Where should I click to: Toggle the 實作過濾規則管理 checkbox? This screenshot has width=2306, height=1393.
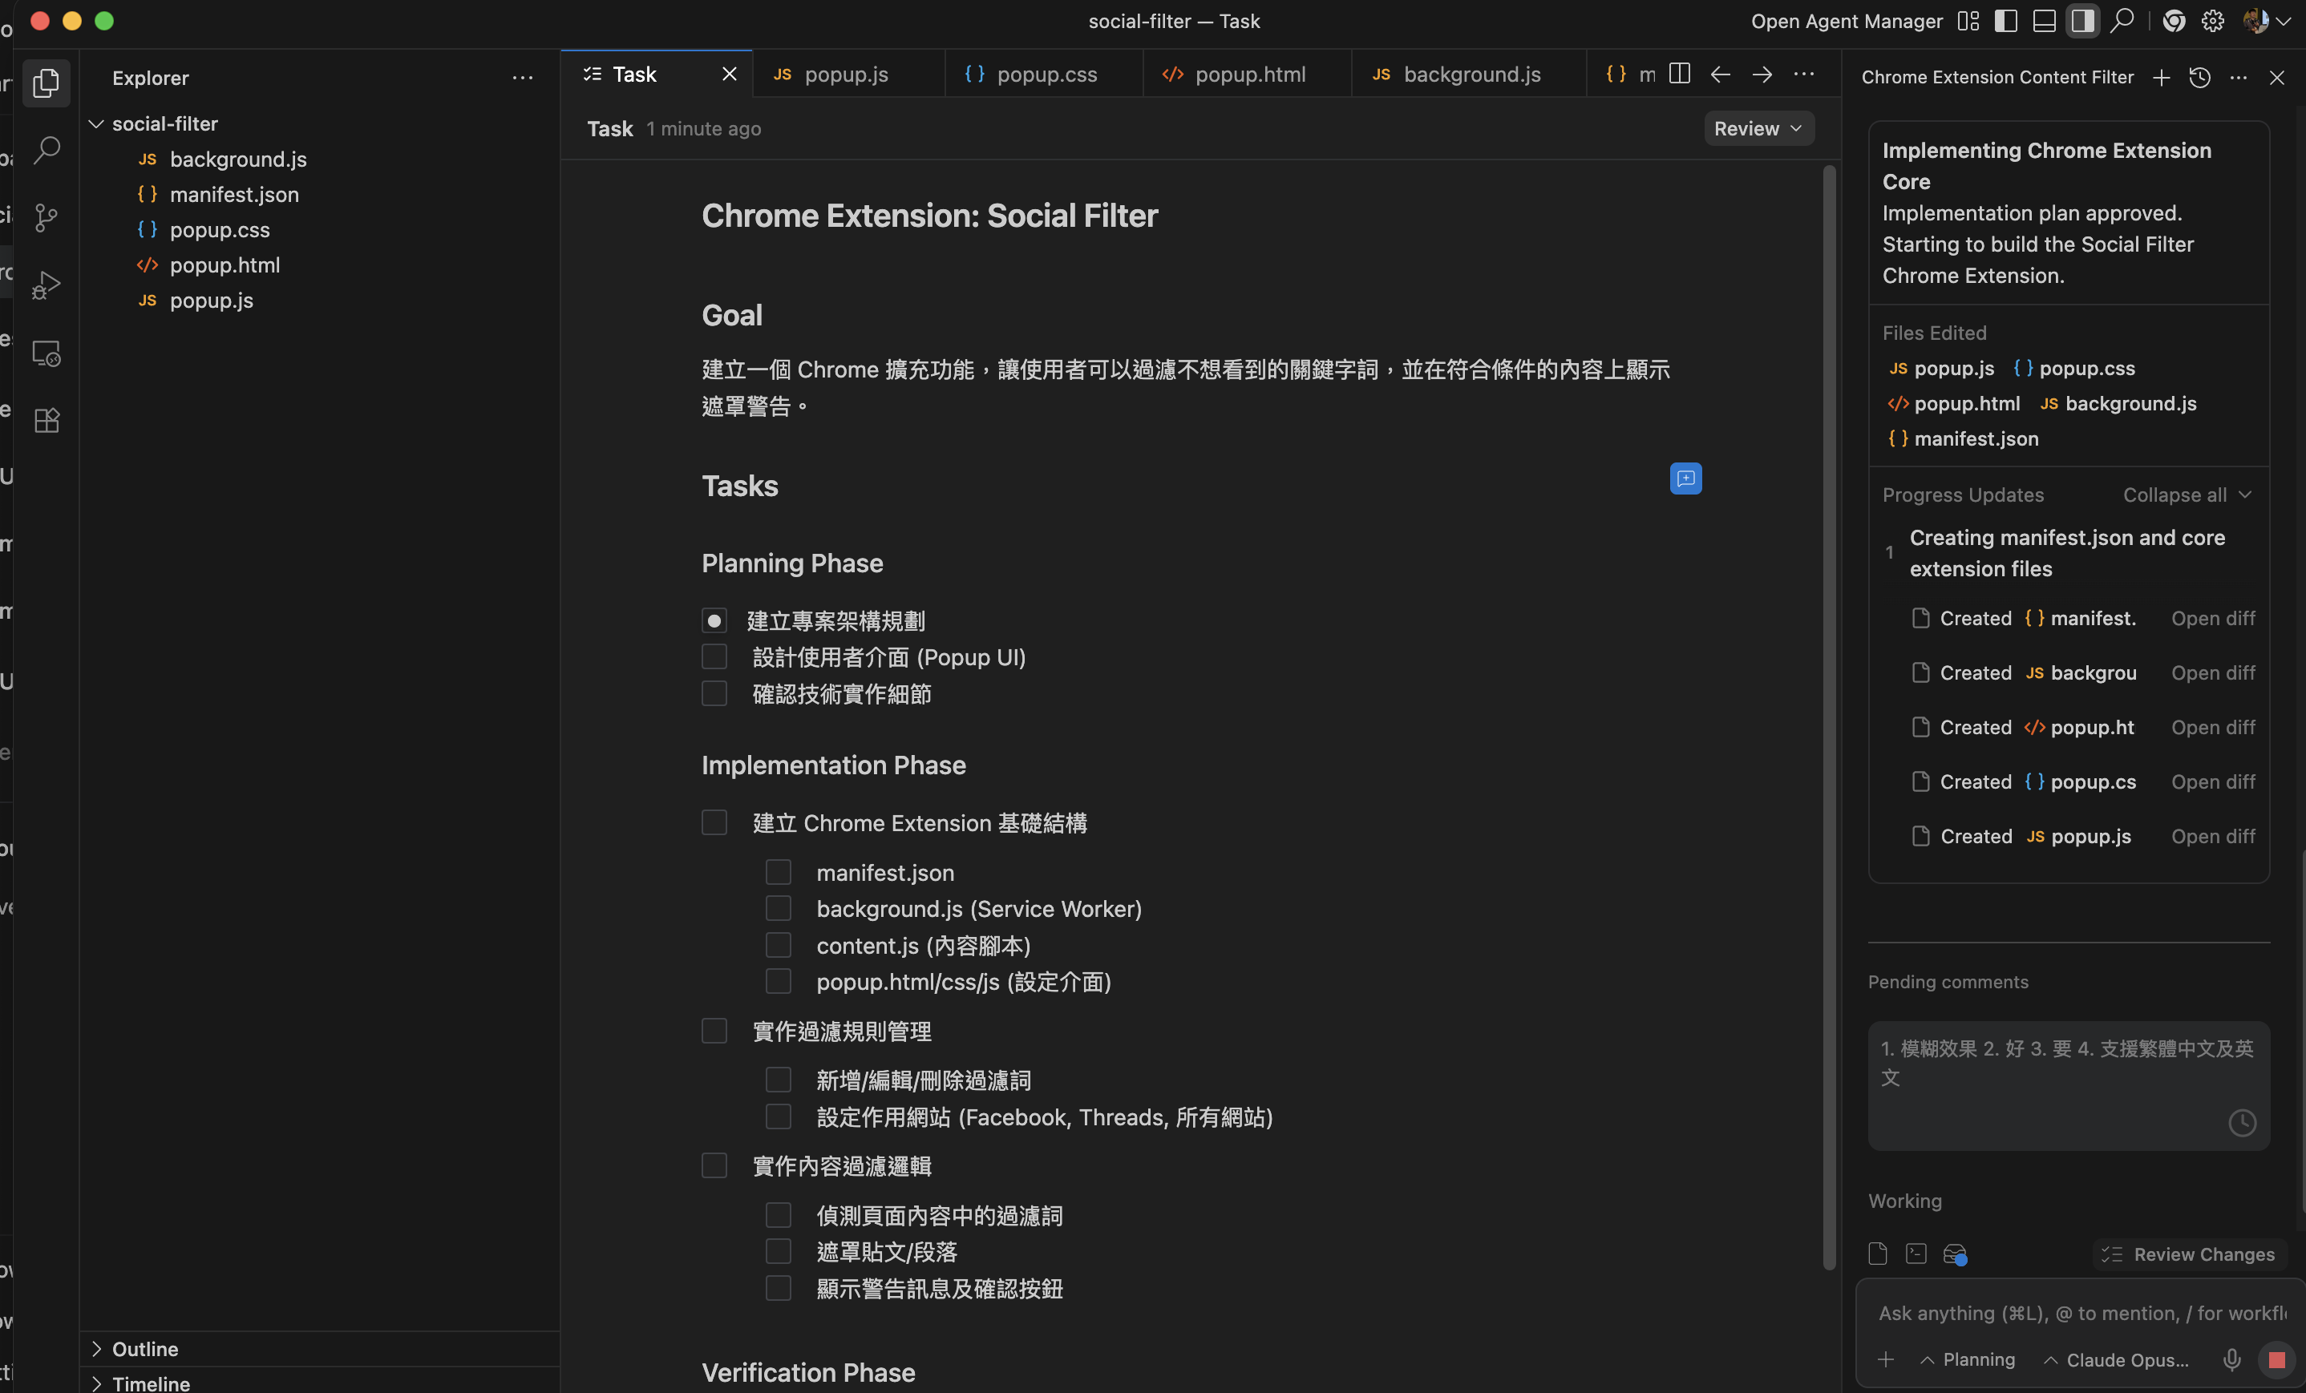click(714, 1031)
